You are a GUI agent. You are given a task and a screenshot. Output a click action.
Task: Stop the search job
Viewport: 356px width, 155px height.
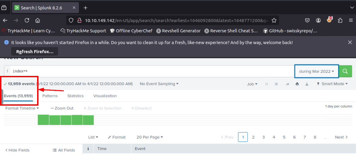[276, 84]
